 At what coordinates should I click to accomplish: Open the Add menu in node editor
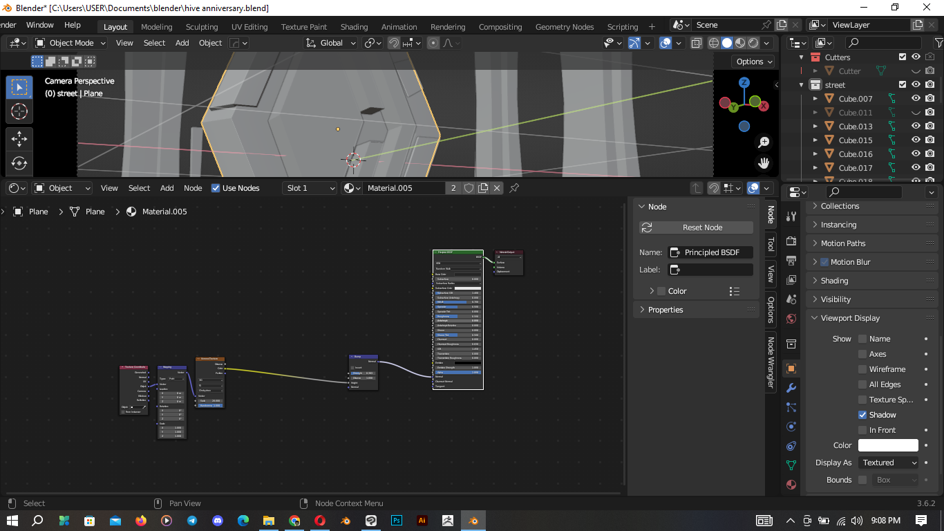[x=167, y=188]
